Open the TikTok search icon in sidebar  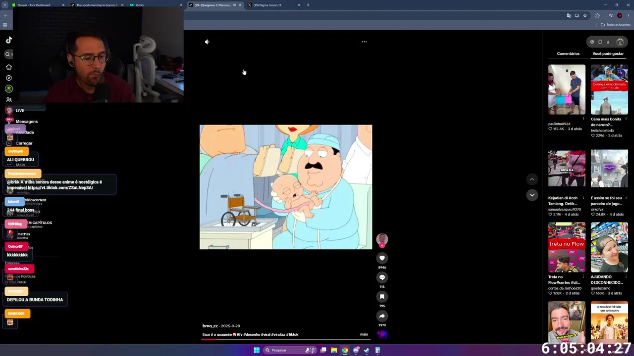click(8, 54)
